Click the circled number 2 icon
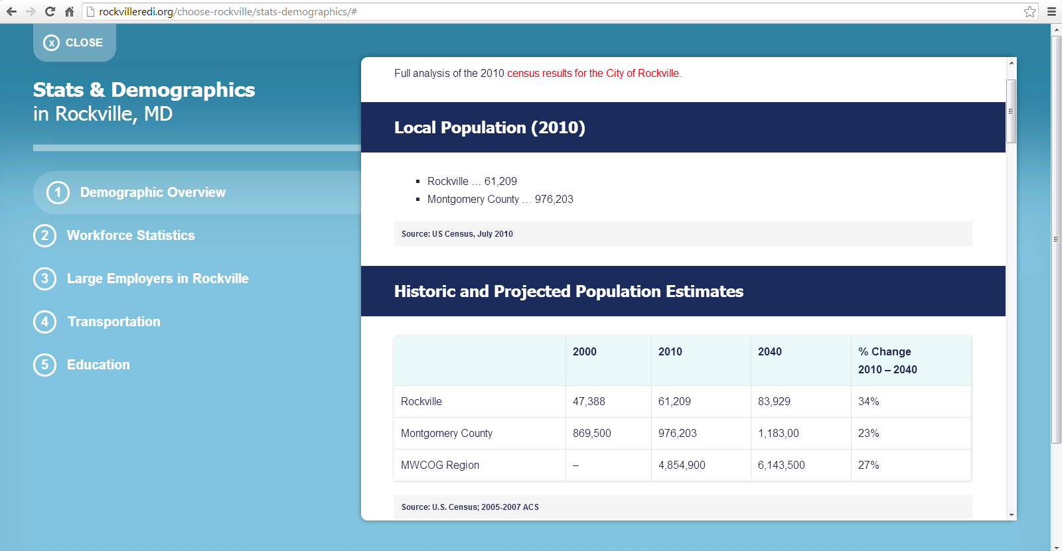Screen dimensions: 1062x551 [44, 235]
